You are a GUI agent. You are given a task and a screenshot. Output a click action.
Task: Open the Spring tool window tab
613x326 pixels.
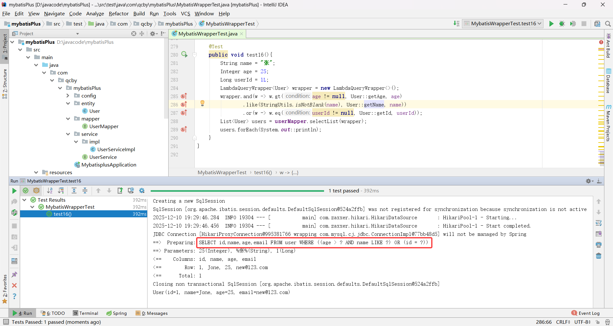117,313
